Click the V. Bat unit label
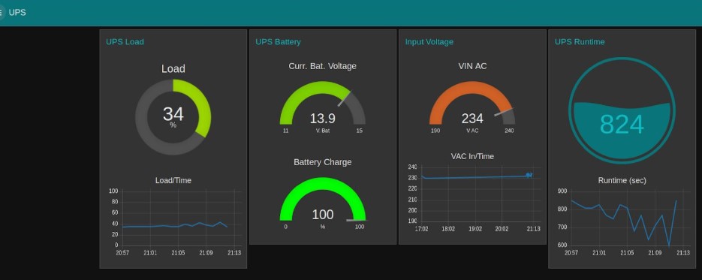The image size is (702, 280). coord(322,131)
